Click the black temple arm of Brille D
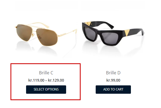Image resolution: width=161 pixels, height=108 pixels. 135,32
